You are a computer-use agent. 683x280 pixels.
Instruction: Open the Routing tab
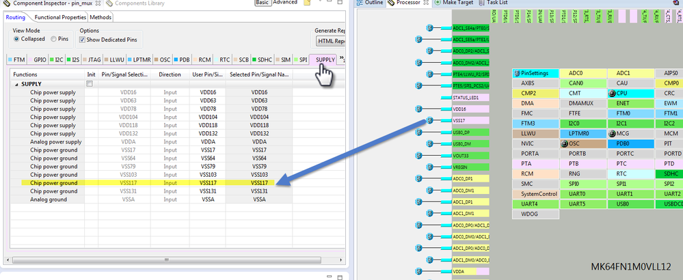[x=15, y=17]
